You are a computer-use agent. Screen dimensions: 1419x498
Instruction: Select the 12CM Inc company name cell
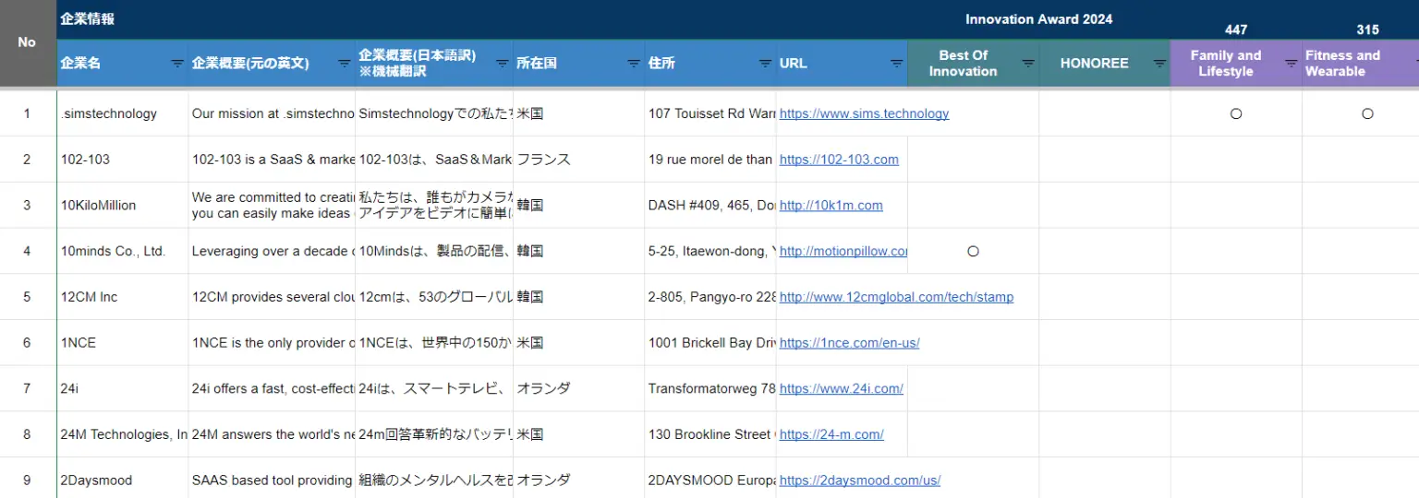(123, 297)
